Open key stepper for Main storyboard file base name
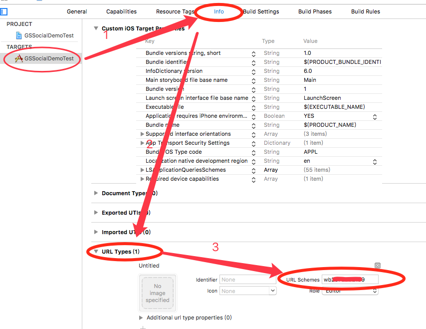This screenshot has width=426, height=329. pos(253,81)
